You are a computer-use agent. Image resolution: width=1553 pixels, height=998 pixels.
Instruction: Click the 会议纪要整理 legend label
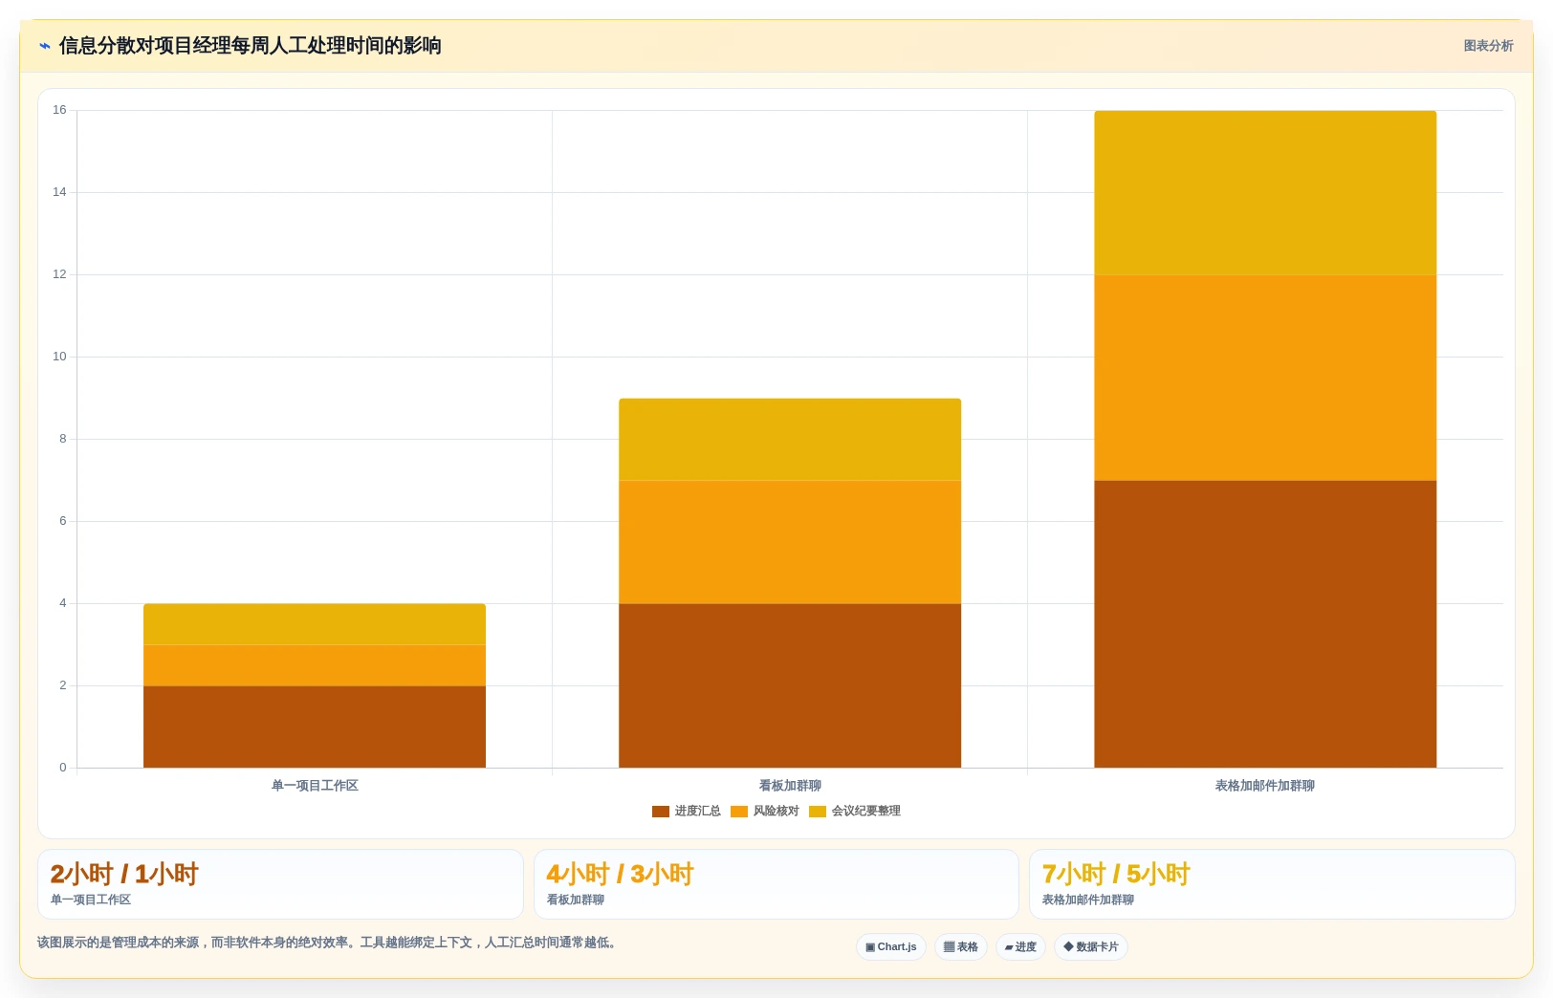(x=865, y=812)
